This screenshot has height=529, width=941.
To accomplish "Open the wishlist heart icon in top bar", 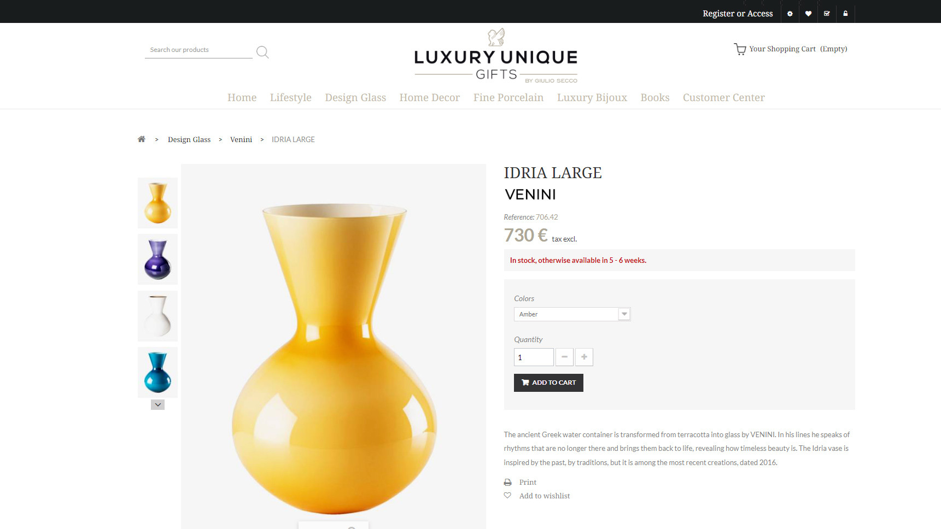I will [x=808, y=14].
